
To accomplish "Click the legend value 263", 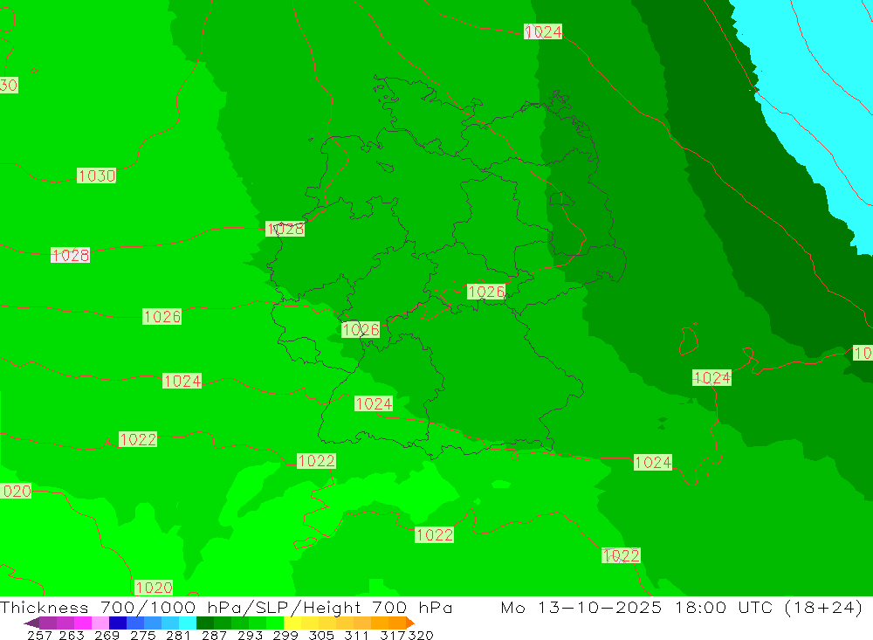I will click(72, 635).
